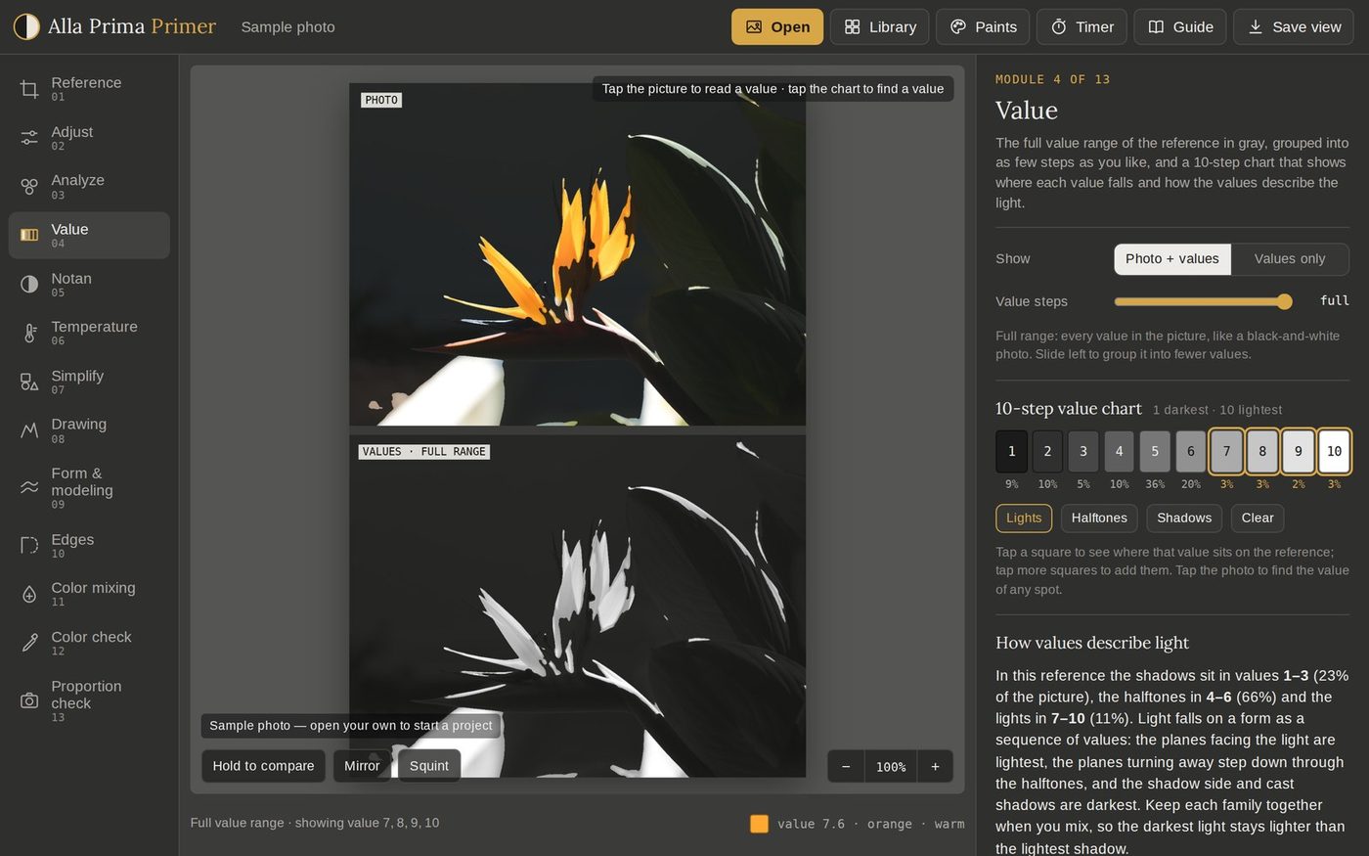The width and height of the screenshot is (1369, 856).
Task: Click the Value steps slider handle
Action: tap(1284, 301)
